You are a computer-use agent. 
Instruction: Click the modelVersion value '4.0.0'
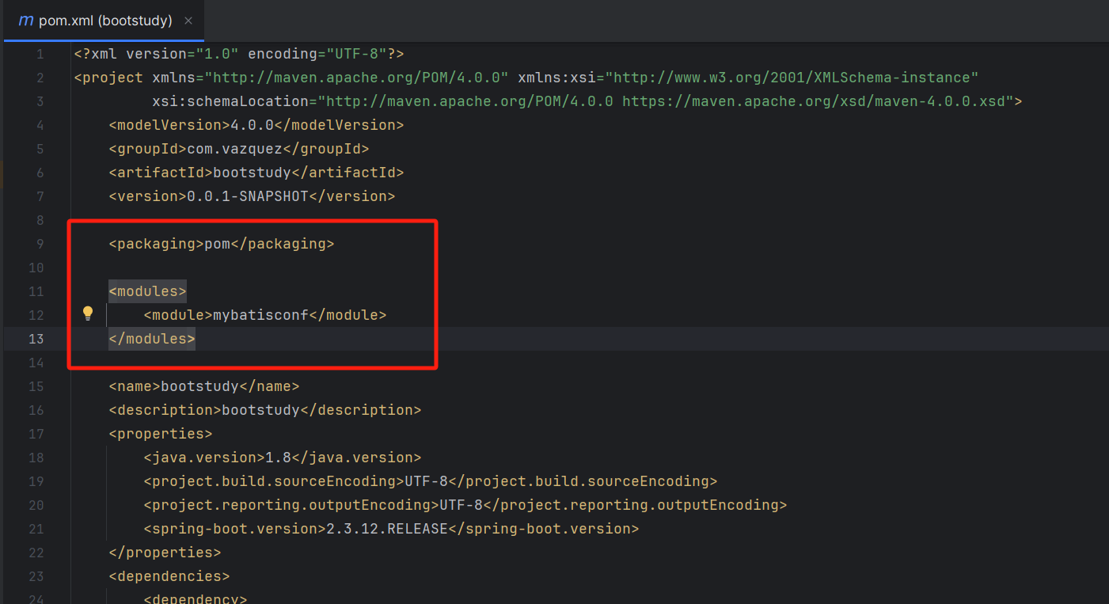pos(252,125)
